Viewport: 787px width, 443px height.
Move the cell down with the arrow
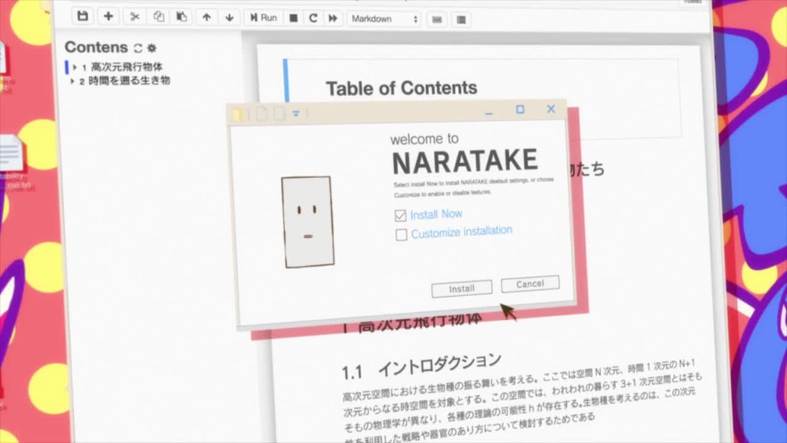(x=229, y=17)
